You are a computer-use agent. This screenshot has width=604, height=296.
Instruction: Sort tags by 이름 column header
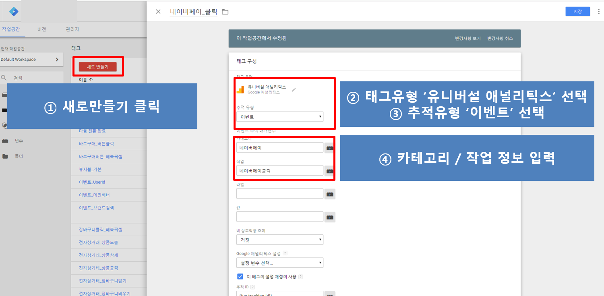click(x=86, y=80)
